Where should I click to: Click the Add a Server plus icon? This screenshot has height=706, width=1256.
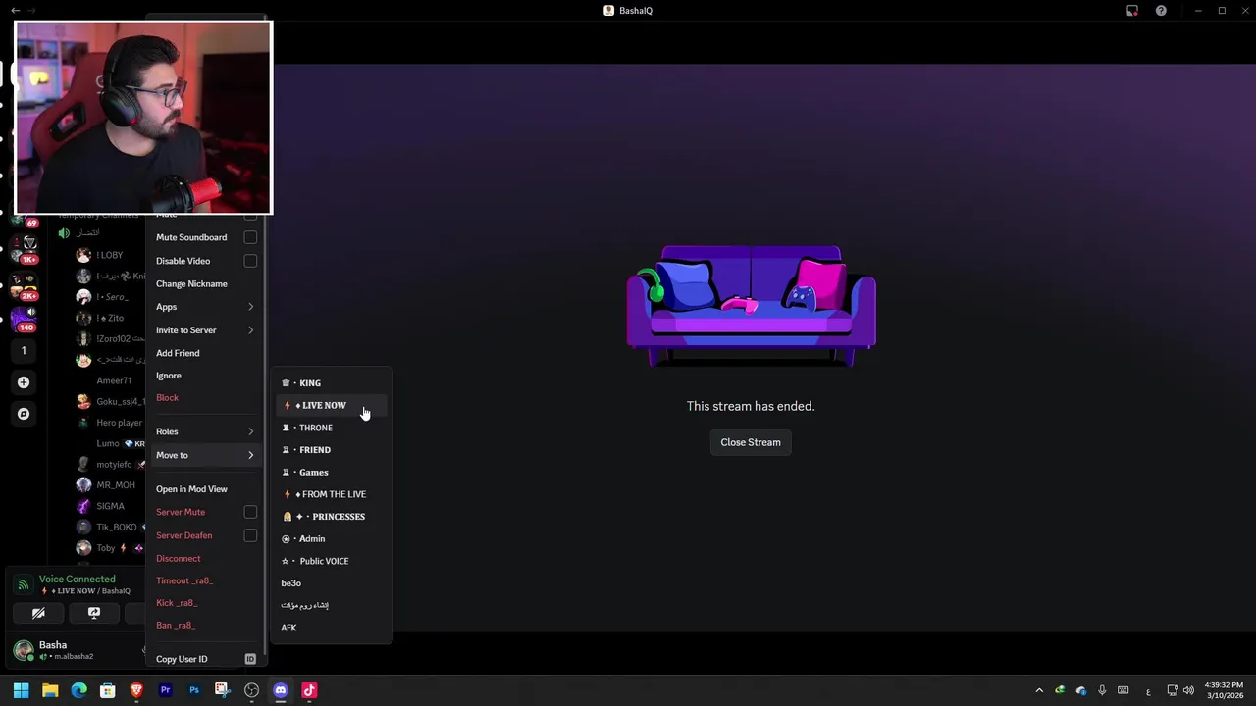24,382
